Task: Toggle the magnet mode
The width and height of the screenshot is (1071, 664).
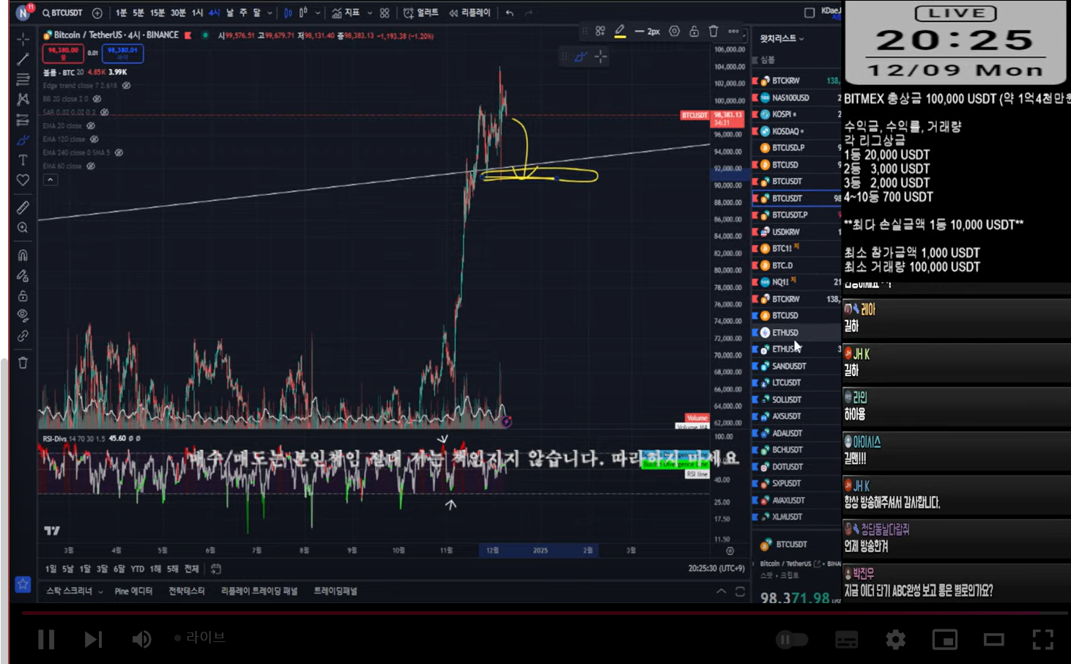Action: click(23, 255)
